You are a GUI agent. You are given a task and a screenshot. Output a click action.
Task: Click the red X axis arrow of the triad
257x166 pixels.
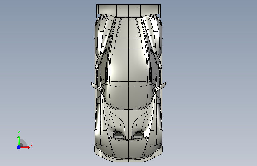25,147
